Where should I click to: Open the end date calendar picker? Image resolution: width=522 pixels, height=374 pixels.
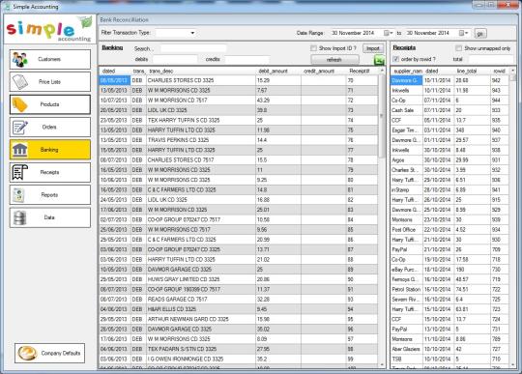[x=463, y=33]
